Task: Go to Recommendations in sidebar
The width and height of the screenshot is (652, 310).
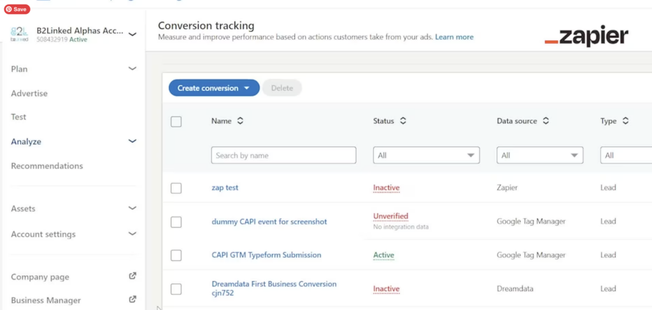Action: click(47, 166)
